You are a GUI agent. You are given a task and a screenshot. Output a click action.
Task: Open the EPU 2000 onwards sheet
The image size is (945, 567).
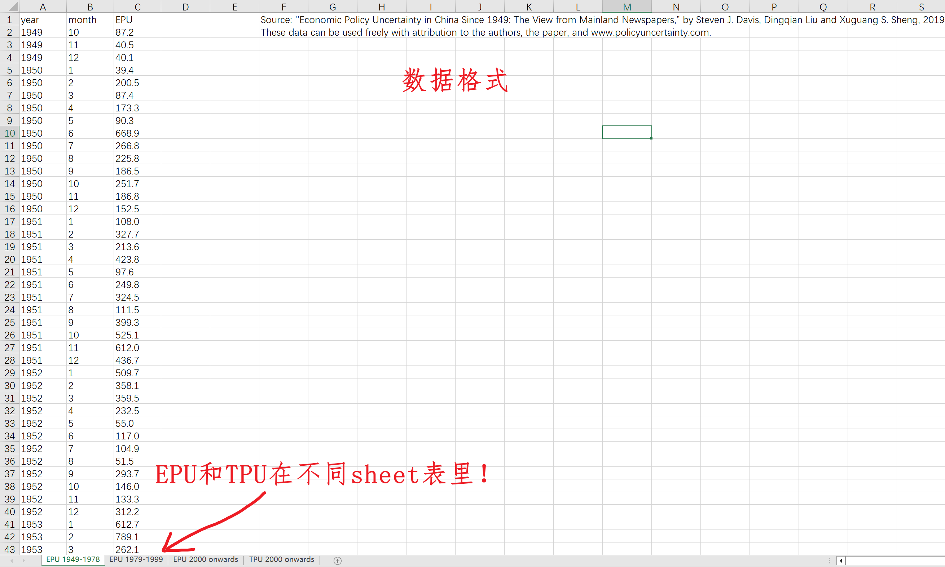[x=205, y=560]
